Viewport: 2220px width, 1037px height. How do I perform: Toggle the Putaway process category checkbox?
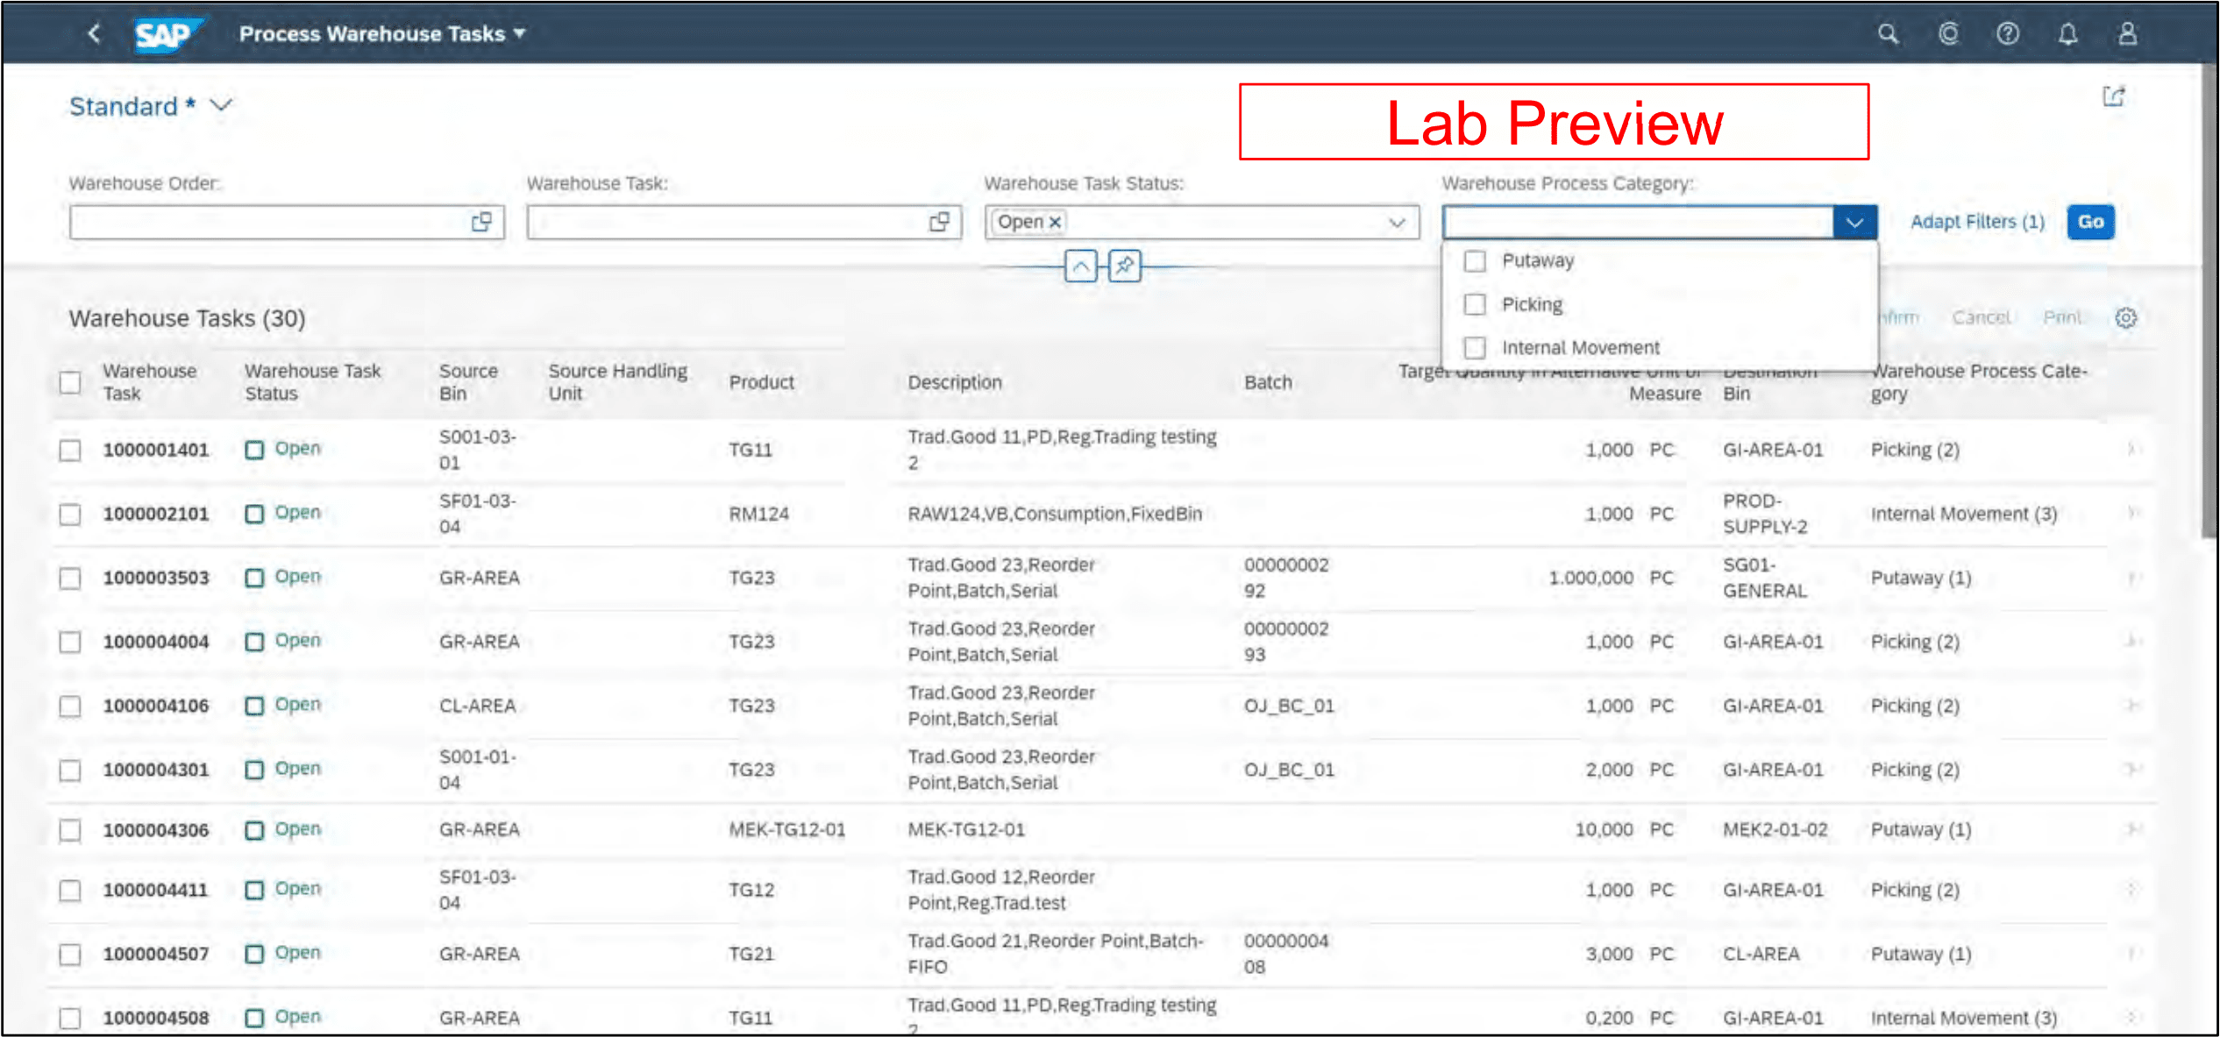click(x=1472, y=260)
